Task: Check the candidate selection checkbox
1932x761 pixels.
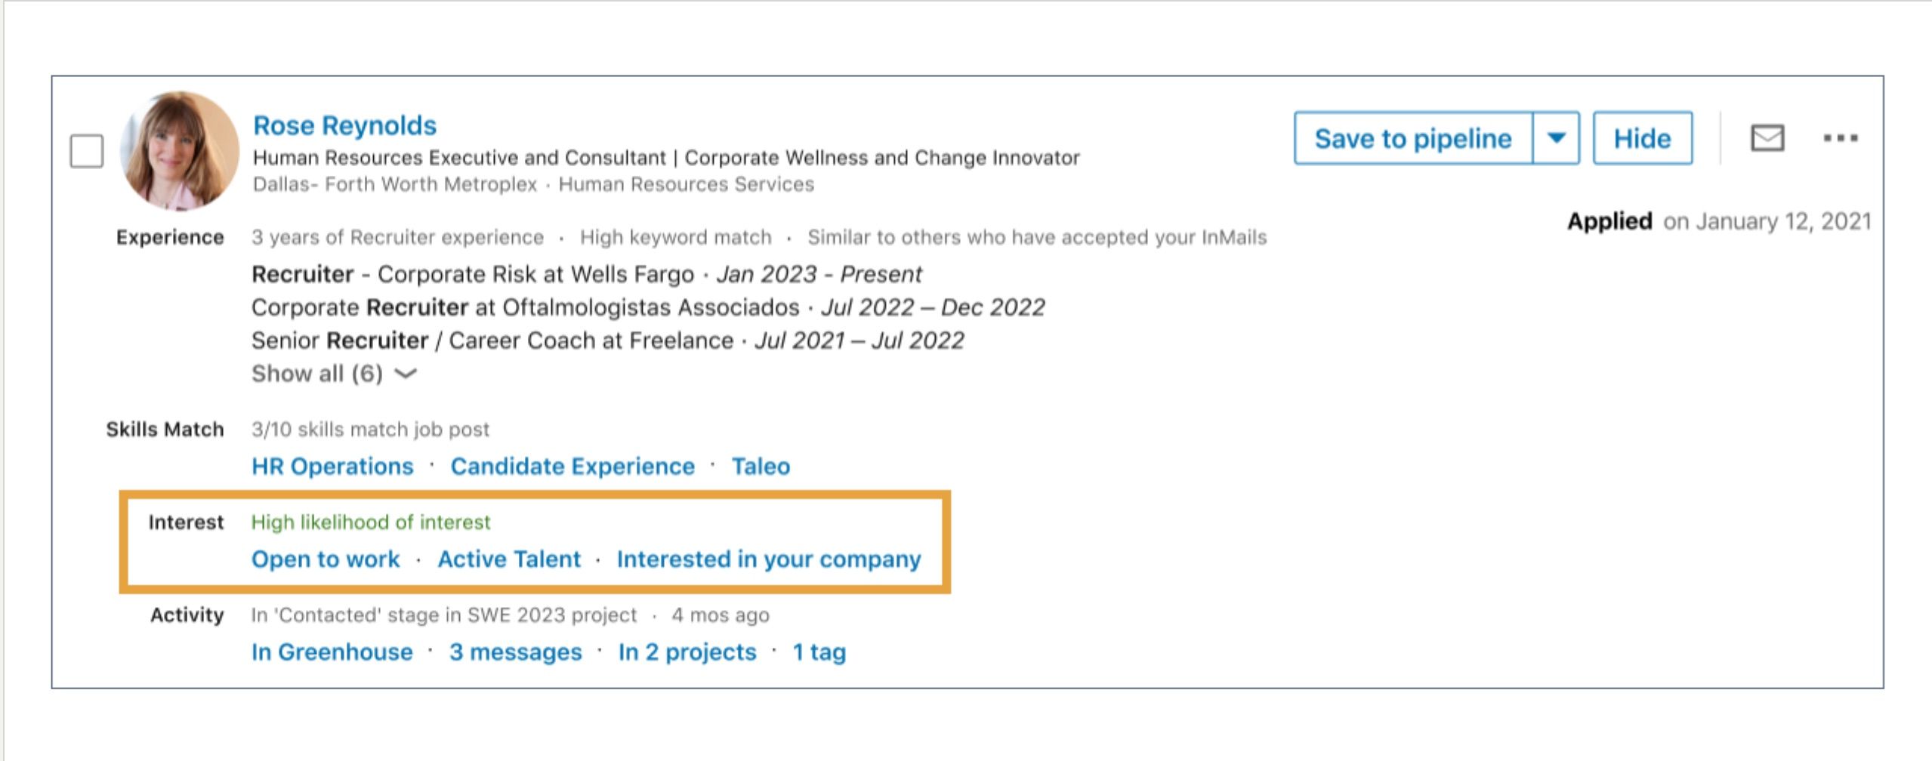Action: pyautogui.click(x=85, y=153)
